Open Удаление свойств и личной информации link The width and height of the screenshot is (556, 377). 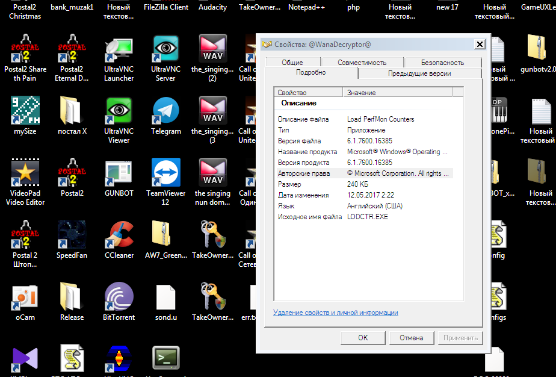pos(335,313)
